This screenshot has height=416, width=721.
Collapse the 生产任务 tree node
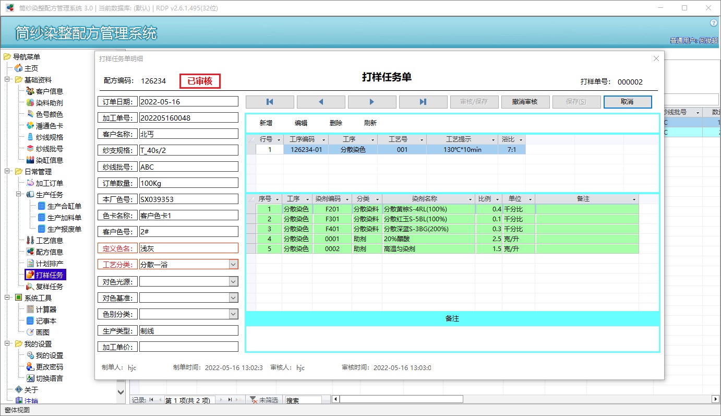(19, 195)
